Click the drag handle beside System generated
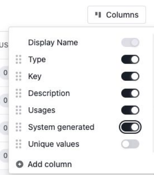 tap(18, 127)
